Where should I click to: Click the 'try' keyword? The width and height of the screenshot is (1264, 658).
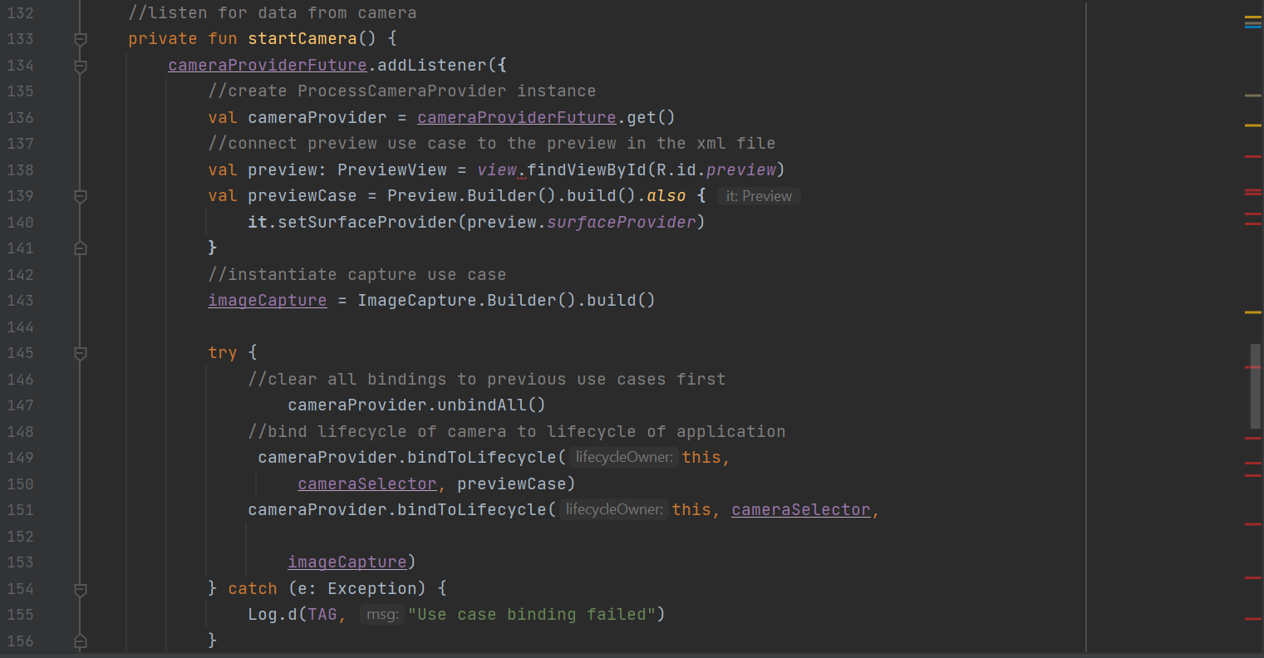click(223, 352)
